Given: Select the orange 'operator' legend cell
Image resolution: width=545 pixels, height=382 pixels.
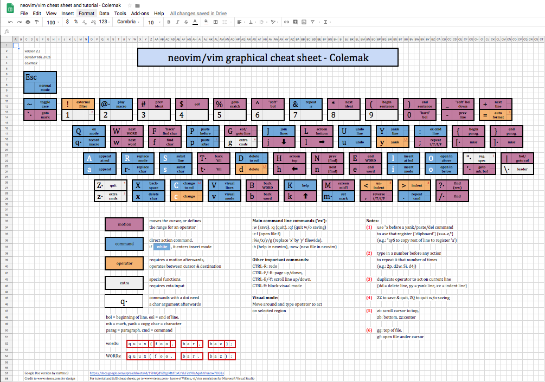Looking at the screenshot, I should (x=124, y=263).
